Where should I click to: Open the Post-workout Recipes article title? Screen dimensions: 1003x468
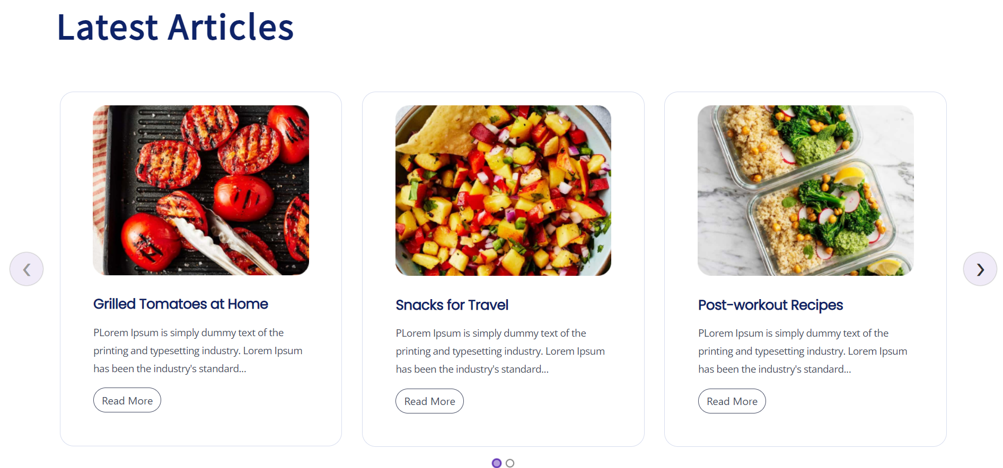(x=770, y=305)
